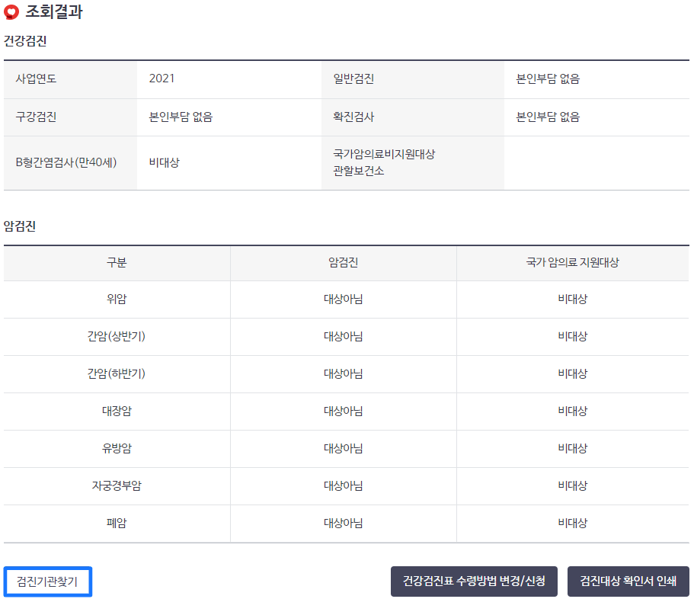
Task: Click 건강검진표 수령방법 변경/신청 button
Action: point(474,581)
